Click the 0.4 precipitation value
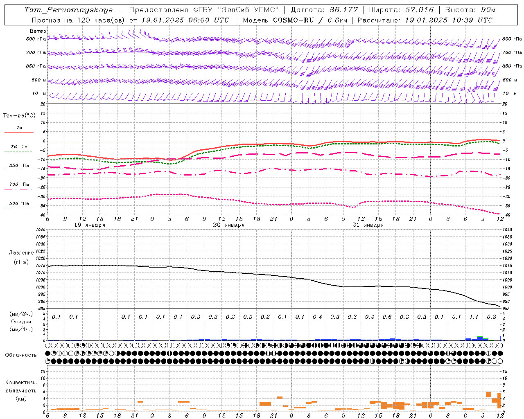 click(317, 317)
